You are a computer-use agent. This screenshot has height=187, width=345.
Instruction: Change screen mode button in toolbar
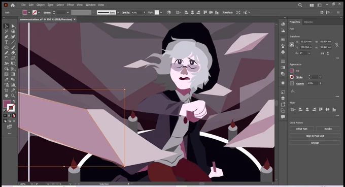coord(10,127)
